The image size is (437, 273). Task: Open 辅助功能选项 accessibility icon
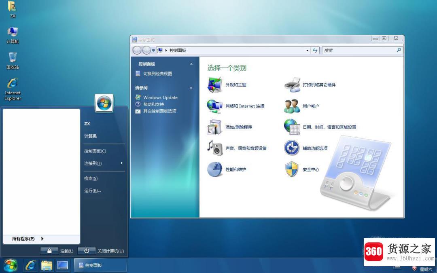tap(291, 148)
